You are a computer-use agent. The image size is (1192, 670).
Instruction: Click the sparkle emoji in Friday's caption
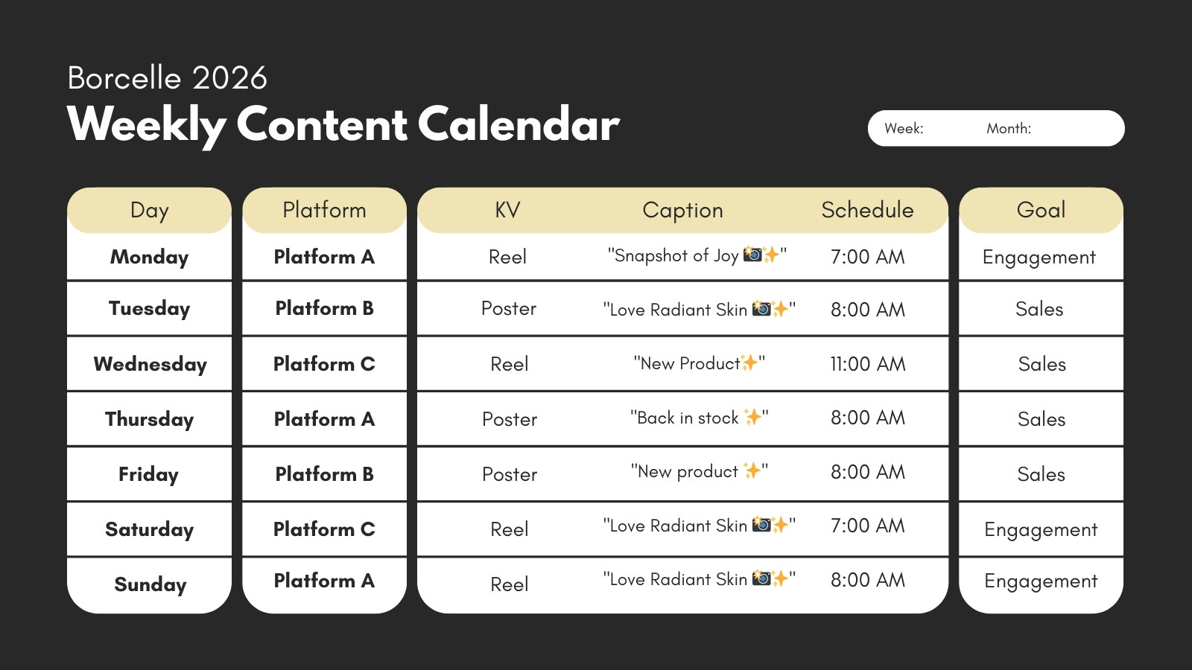click(x=752, y=470)
